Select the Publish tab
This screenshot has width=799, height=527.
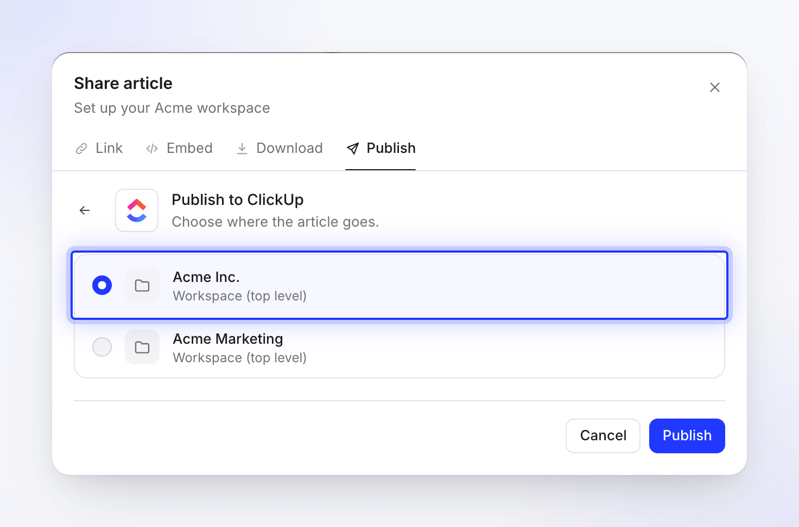pyautogui.click(x=381, y=148)
